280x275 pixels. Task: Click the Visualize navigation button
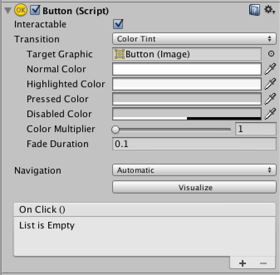[194, 187]
